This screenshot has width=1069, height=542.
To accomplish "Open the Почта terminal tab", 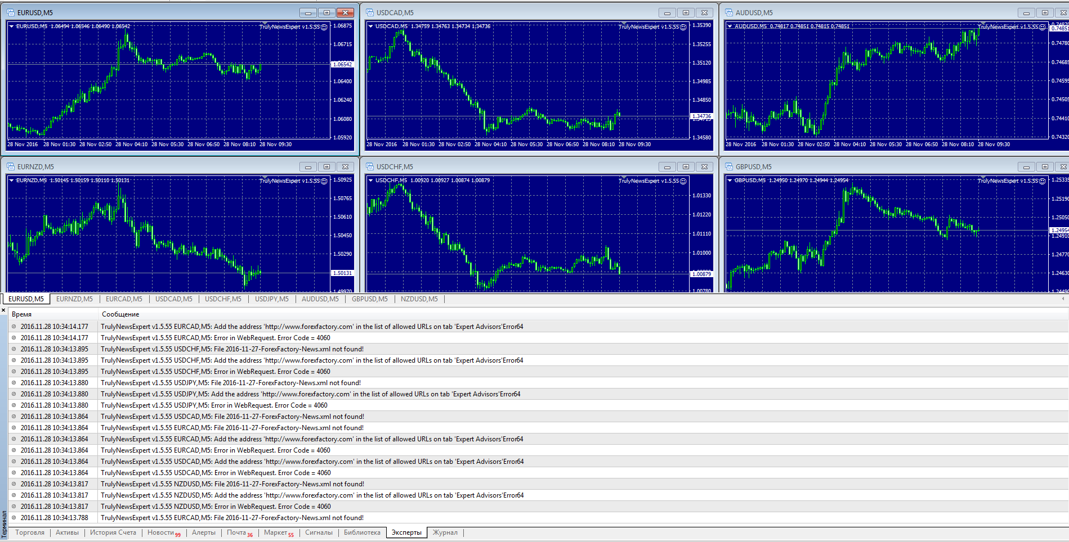I will point(240,532).
